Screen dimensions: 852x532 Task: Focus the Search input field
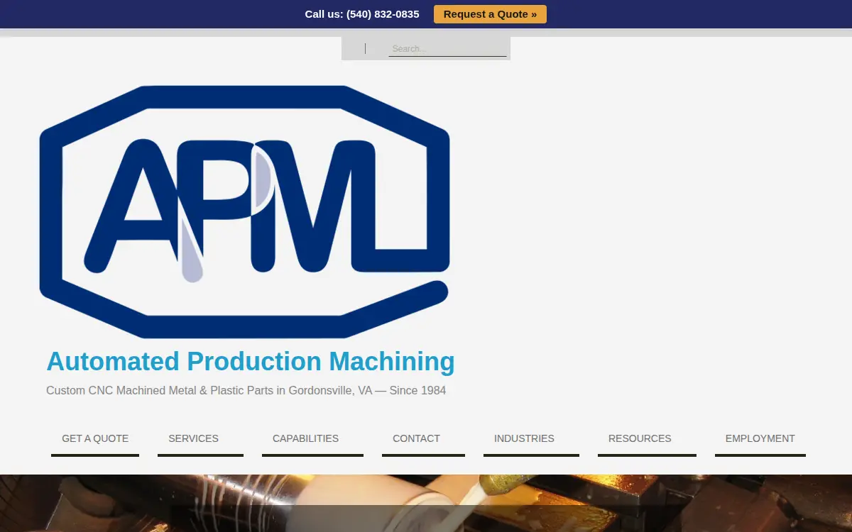point(447,49)
